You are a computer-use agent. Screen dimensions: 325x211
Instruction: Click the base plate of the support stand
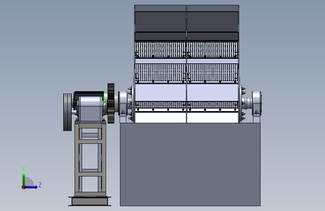click(90, 201)
